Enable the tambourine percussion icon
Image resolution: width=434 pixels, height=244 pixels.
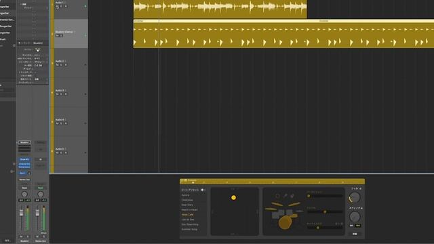277,196
